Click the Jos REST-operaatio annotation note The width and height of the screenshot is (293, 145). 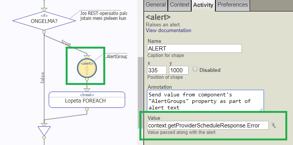pyautogui.click(x=103, y=16)
